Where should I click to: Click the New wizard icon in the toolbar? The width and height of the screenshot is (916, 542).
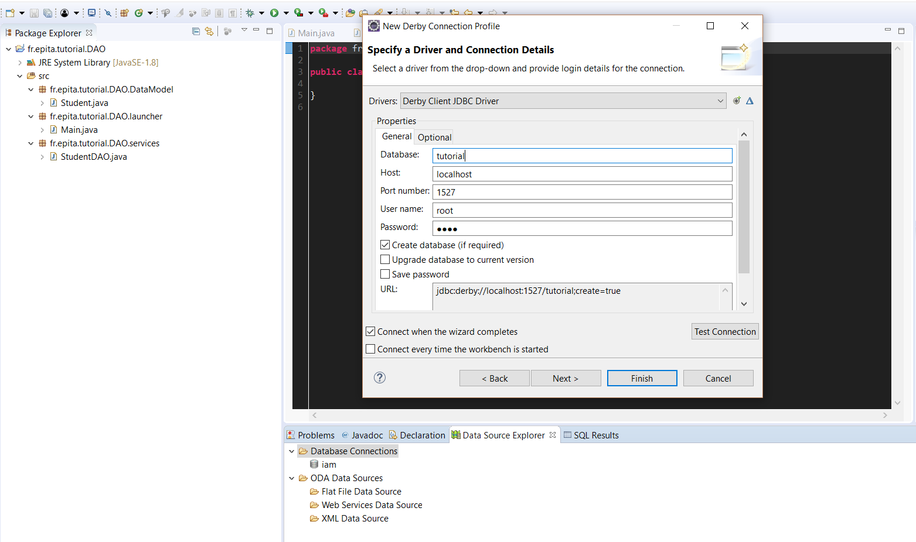click(x=10, y=13)
